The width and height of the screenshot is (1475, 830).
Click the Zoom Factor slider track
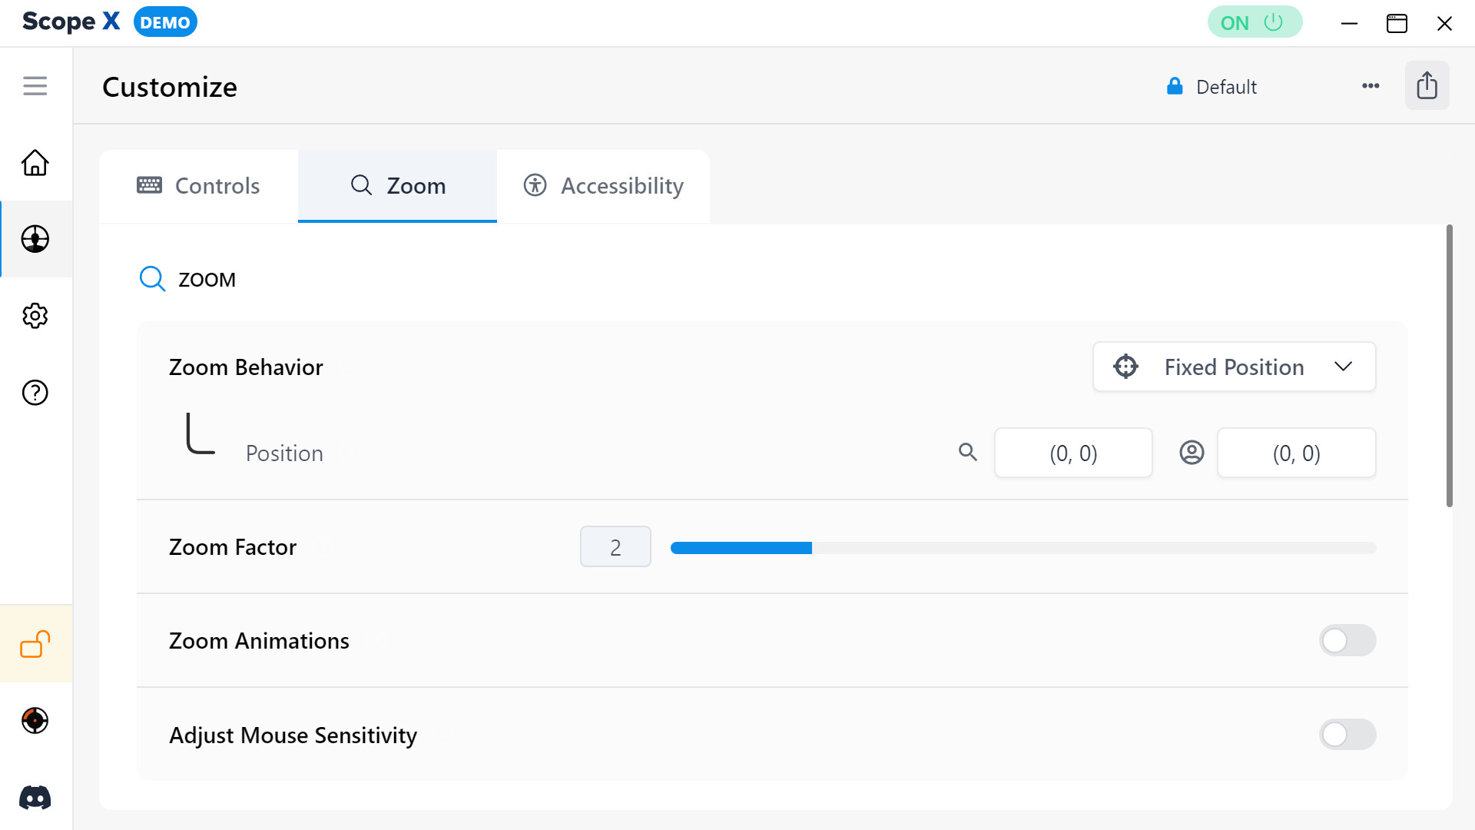click(1022, 548)
